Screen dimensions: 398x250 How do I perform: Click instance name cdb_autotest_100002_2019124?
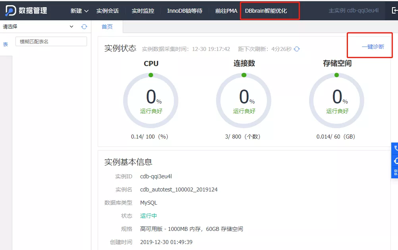pos(179,189)
